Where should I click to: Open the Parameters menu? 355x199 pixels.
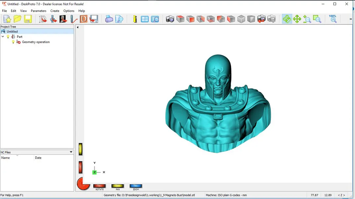click(x=38, y=11)
